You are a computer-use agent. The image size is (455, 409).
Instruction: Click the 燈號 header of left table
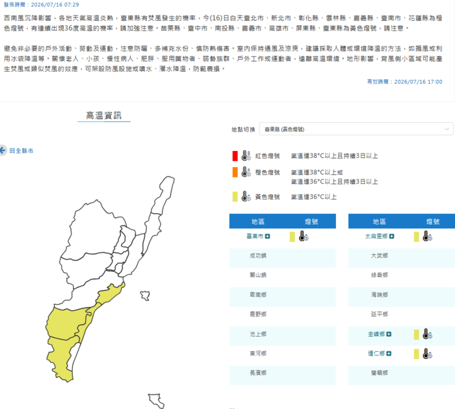click(x=311, y=222)
